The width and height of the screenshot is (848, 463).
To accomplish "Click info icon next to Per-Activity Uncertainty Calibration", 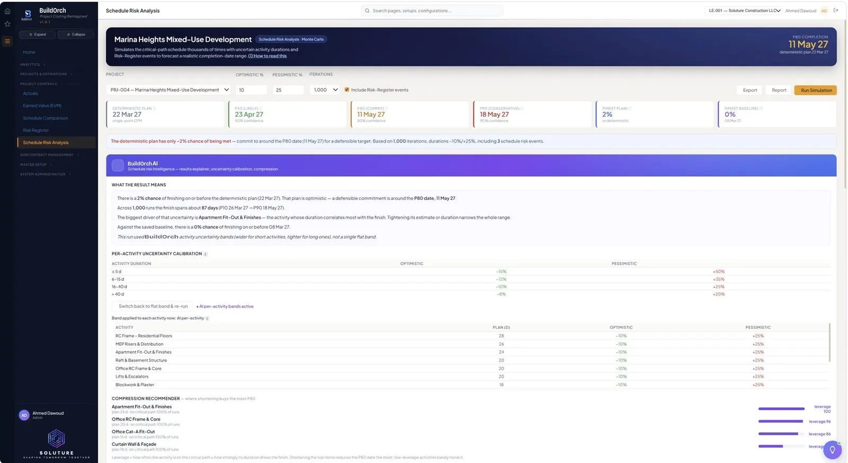I will 205,254.
